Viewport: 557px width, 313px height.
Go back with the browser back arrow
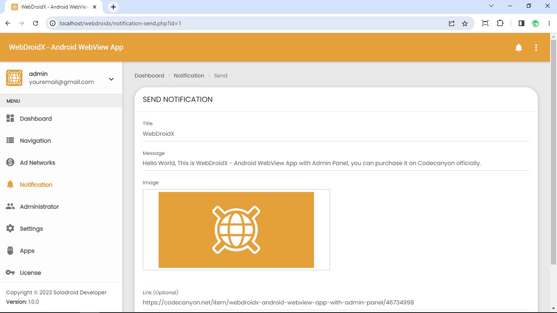[x=8, y=23]
